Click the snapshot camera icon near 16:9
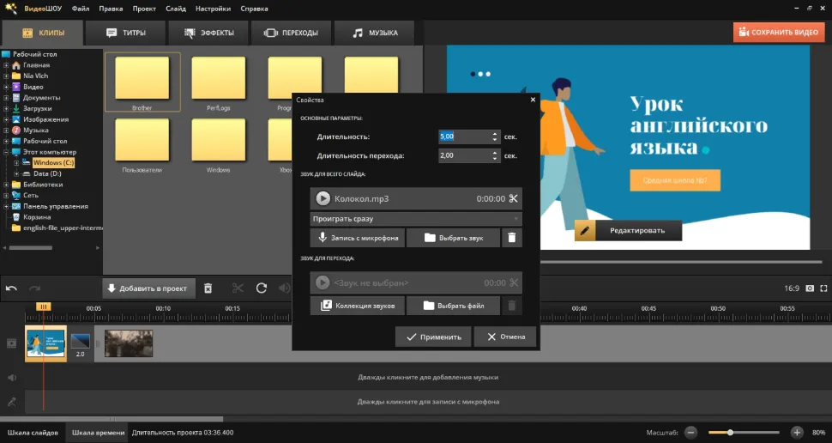 [x=810, y=288]
